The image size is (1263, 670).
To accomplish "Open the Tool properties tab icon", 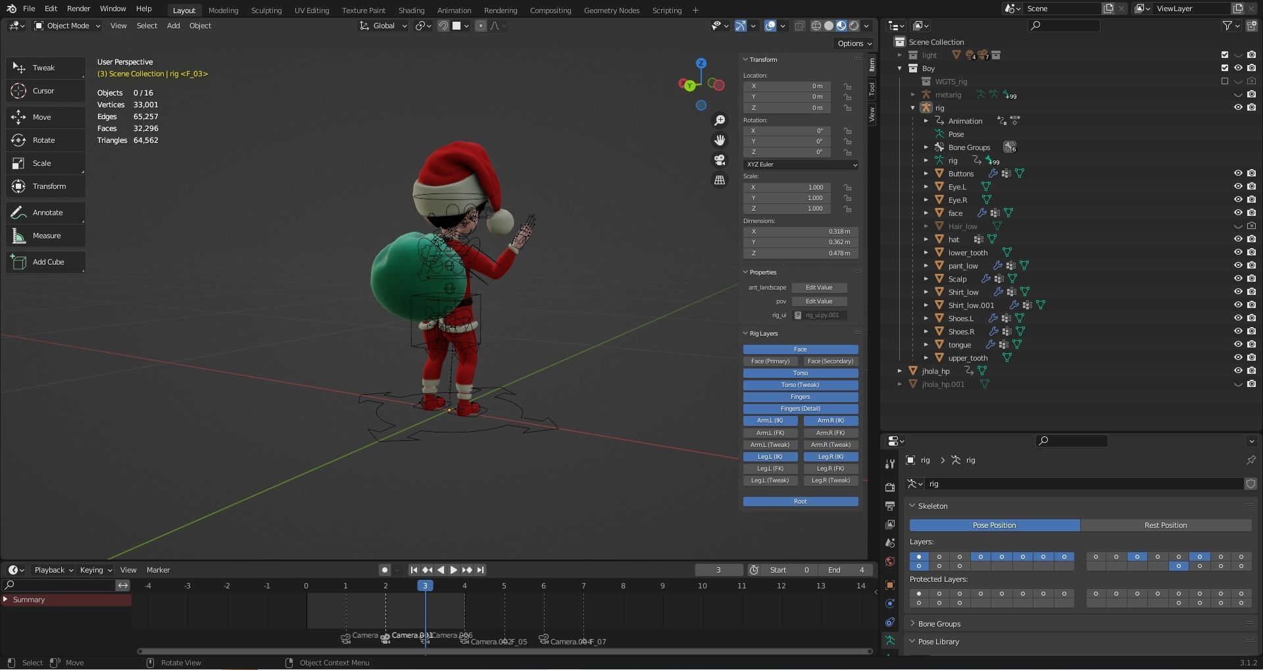I will pos(889,464).
